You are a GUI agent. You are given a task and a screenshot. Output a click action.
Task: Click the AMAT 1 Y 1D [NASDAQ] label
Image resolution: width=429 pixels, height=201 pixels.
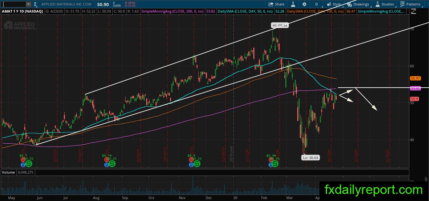tap(22, 11)
